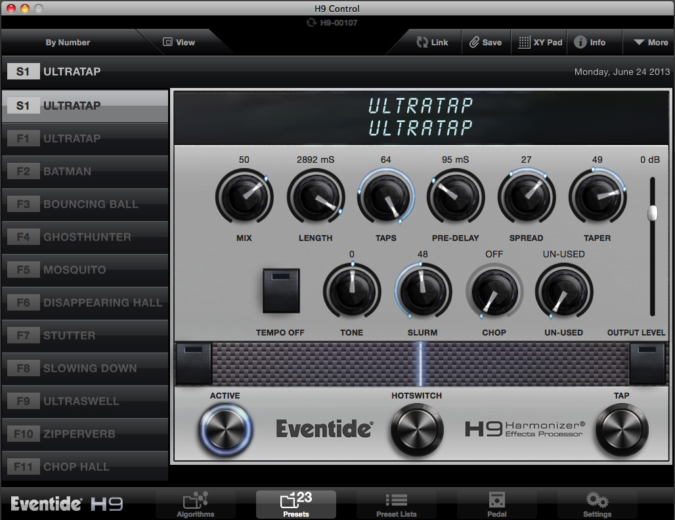Select preset F3 BOUNCING BALL

[85, 204]
